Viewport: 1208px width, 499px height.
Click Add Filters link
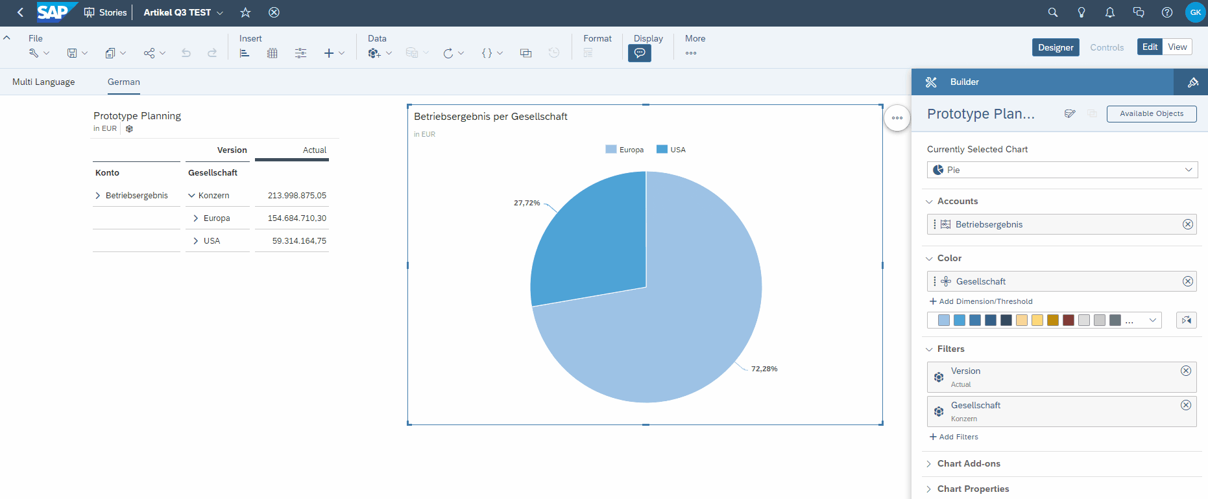pos(954,437)
